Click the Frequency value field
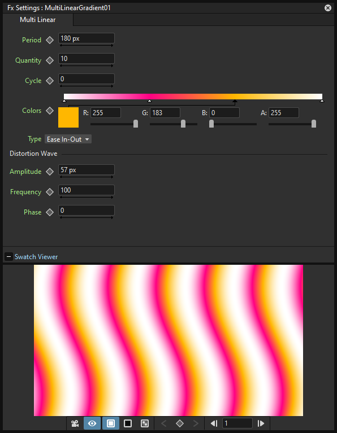Screen dimensions: 337x433 pyautogui.click(x=87, y=190)
